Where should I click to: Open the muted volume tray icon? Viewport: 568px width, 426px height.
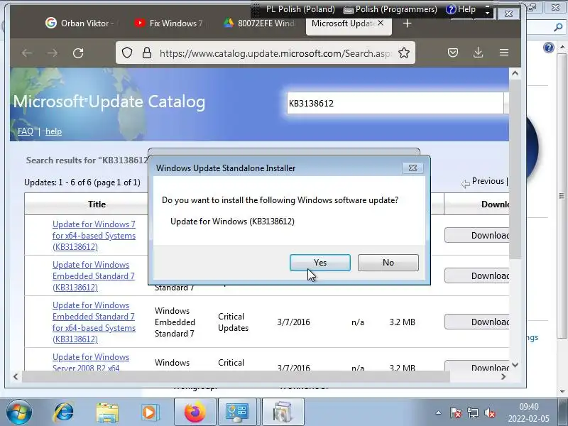490,413
